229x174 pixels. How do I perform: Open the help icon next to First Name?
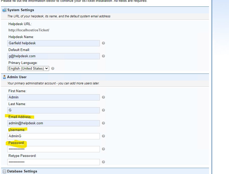point(103,97)
